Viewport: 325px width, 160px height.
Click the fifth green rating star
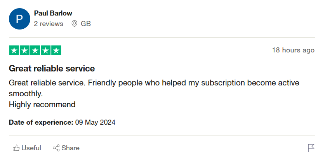point(56,50)
